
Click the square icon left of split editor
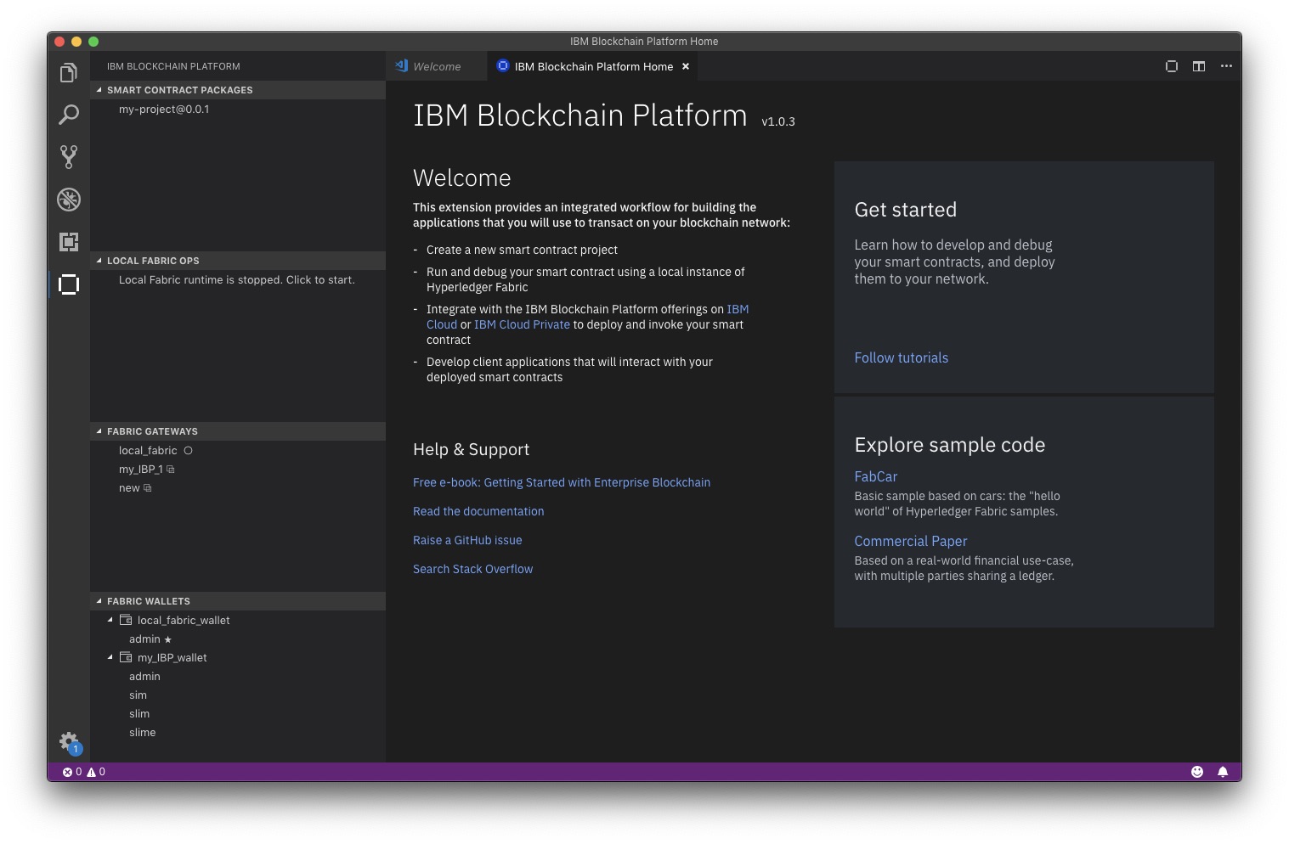(x=1172, y=66)
